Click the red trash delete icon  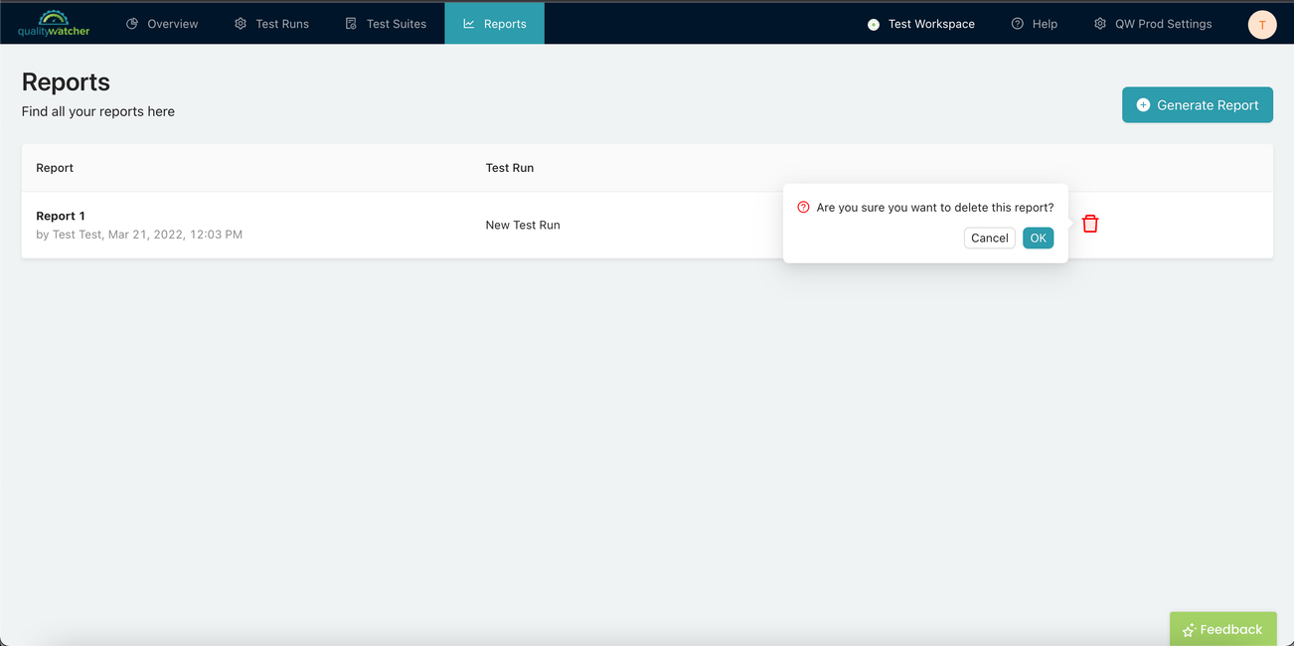1090,224
